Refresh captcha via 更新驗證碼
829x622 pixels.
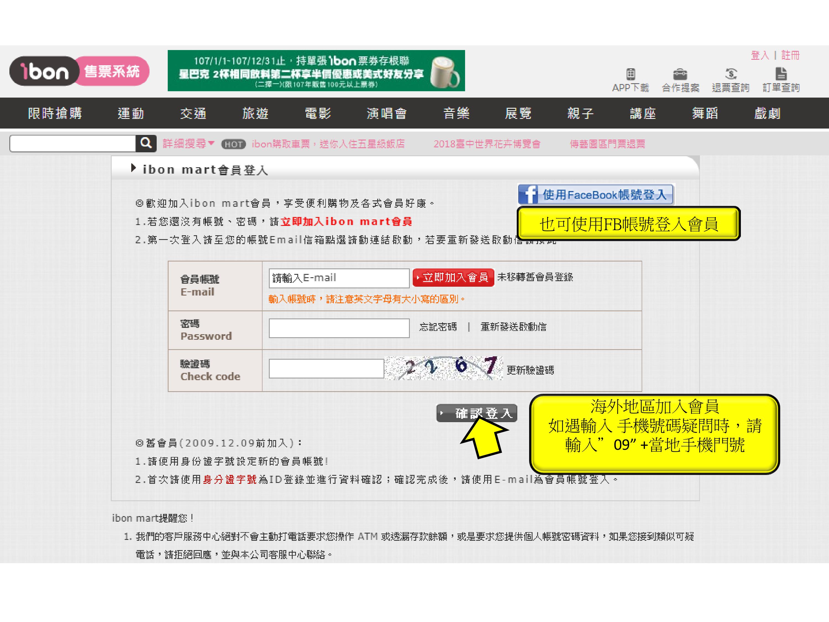tap(530, 370)
